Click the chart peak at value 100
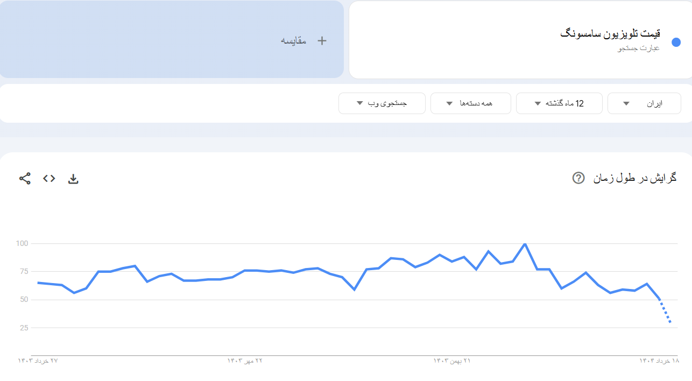This screenshot has width=692, height=381. pyautogui.click(x=525, y=244)
